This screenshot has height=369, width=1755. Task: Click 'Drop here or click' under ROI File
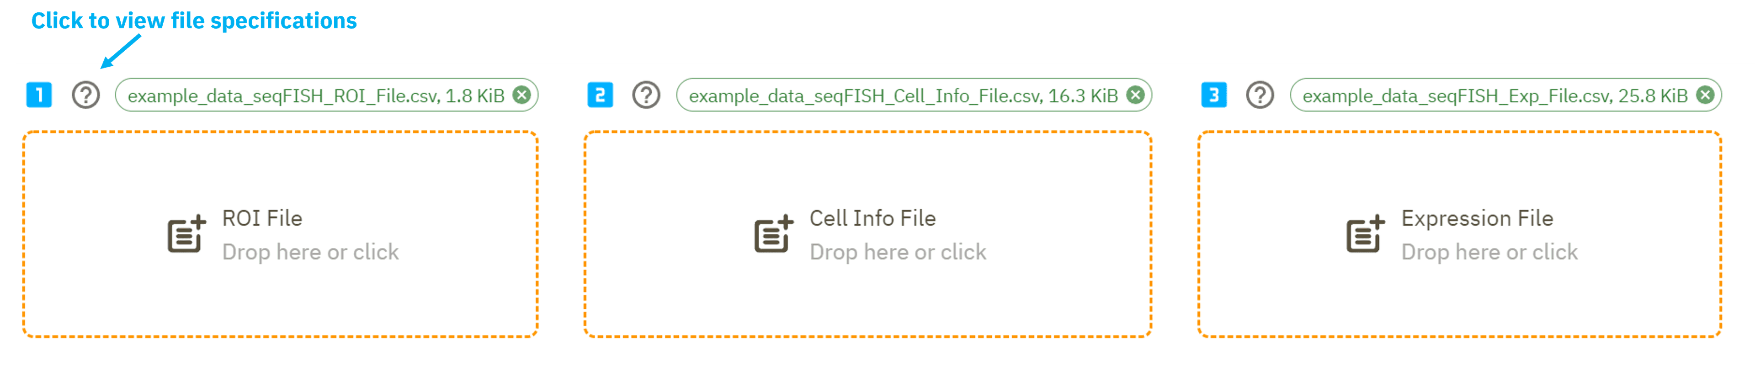click(311, 253)
